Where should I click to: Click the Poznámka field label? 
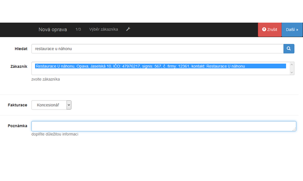click(x=17, y=126)
